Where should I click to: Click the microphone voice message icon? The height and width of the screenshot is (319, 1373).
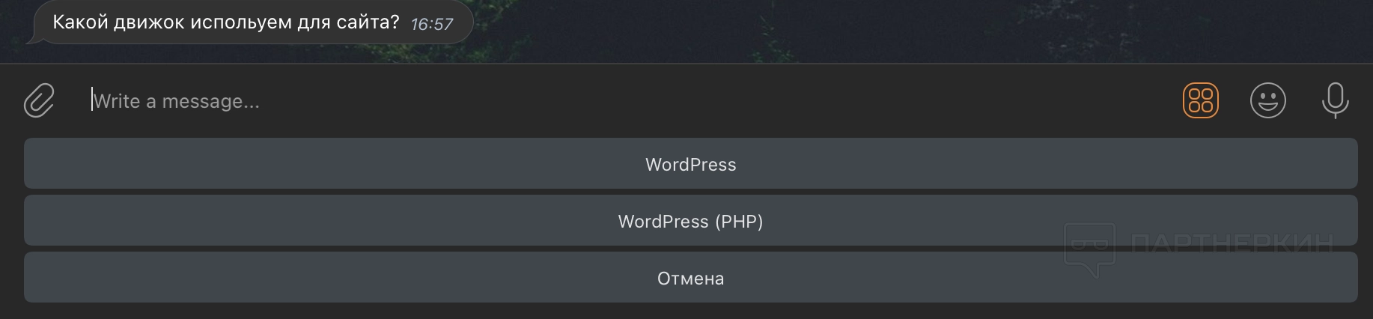pyautogui.click(x=1335, y=100)
